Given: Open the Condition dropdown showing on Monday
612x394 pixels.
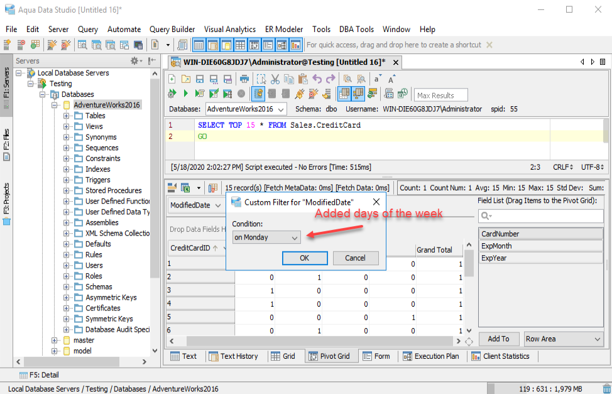Looking at the screenshot, I should 266,238.
